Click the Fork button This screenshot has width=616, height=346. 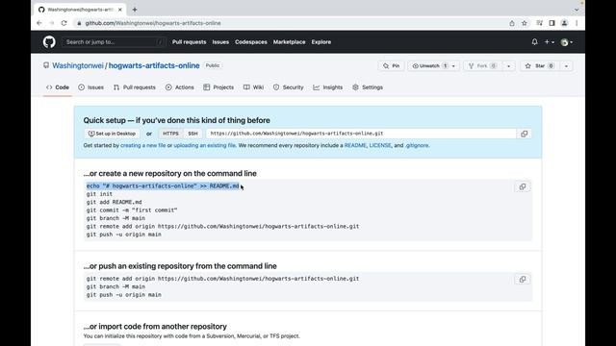tap(482, 66)
